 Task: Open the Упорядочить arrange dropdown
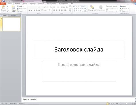(92, 8)
